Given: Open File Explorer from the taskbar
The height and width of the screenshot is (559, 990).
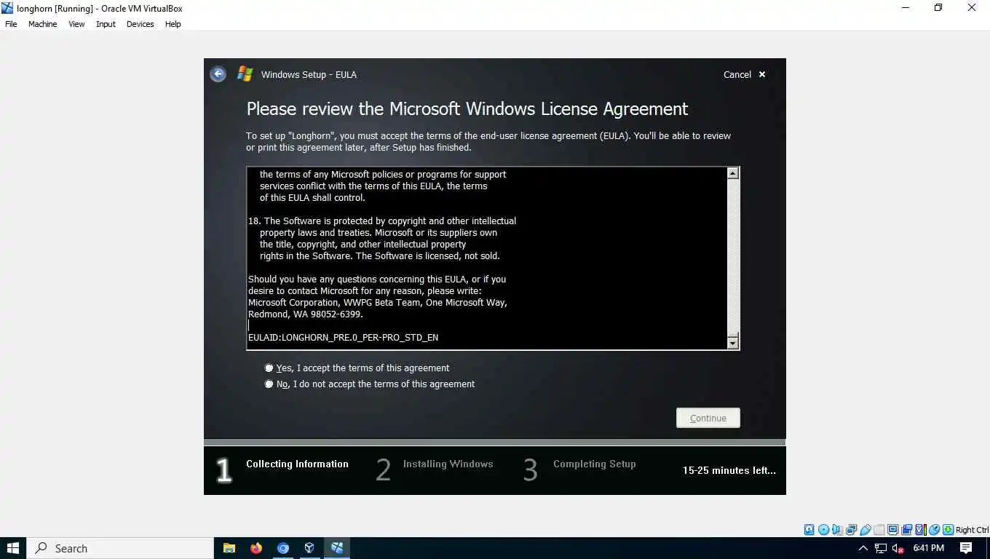Looking at the screenshot, I should point(229,548).
